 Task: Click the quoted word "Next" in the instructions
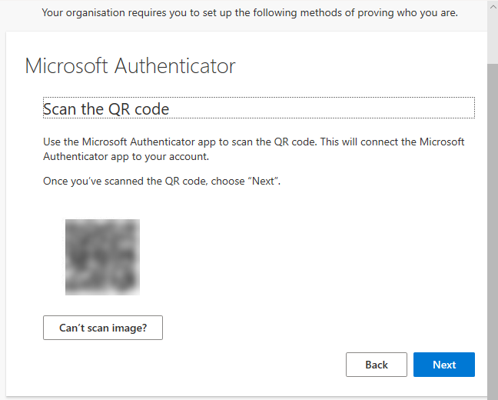click(263, 181)
